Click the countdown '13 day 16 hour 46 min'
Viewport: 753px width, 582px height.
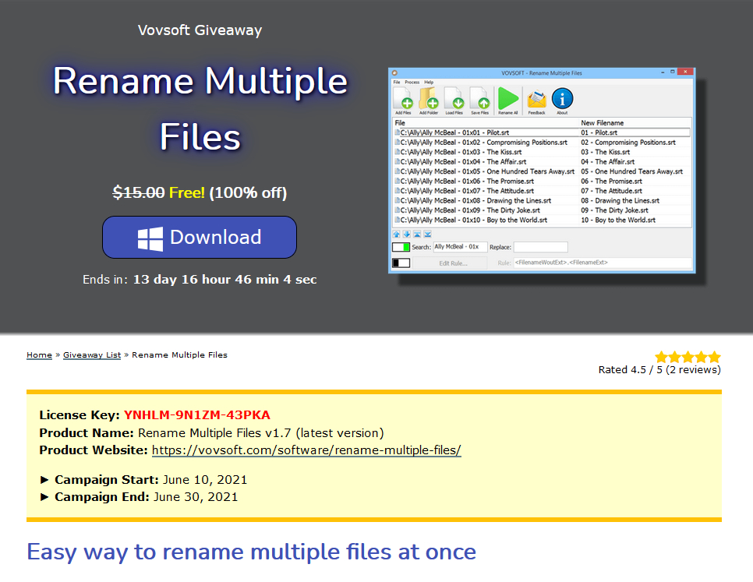[206, 279]
